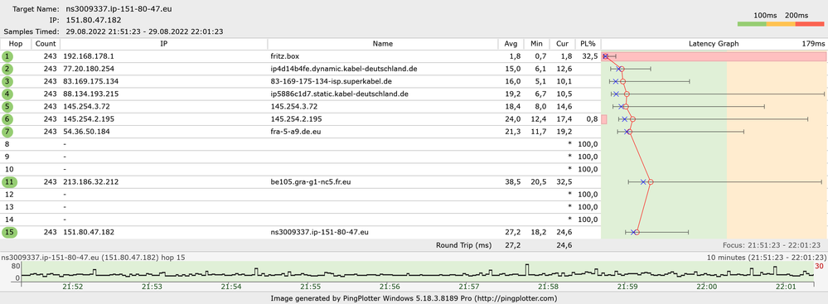Click hop 6 average value 24,0

click(x=513, y=119)
